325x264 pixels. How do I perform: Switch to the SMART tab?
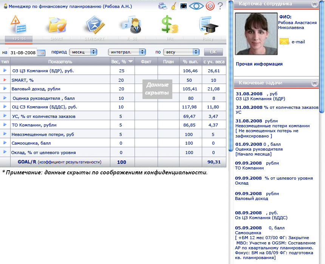(56, 39)
